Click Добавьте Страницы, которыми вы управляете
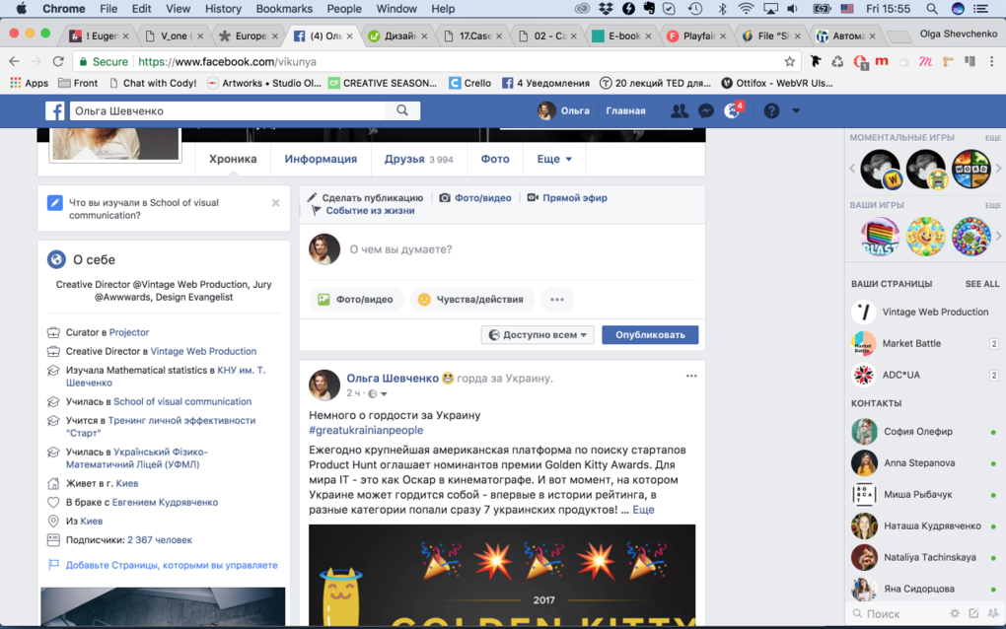Viewport: 1006px width, 629px height. pos(172,565)
